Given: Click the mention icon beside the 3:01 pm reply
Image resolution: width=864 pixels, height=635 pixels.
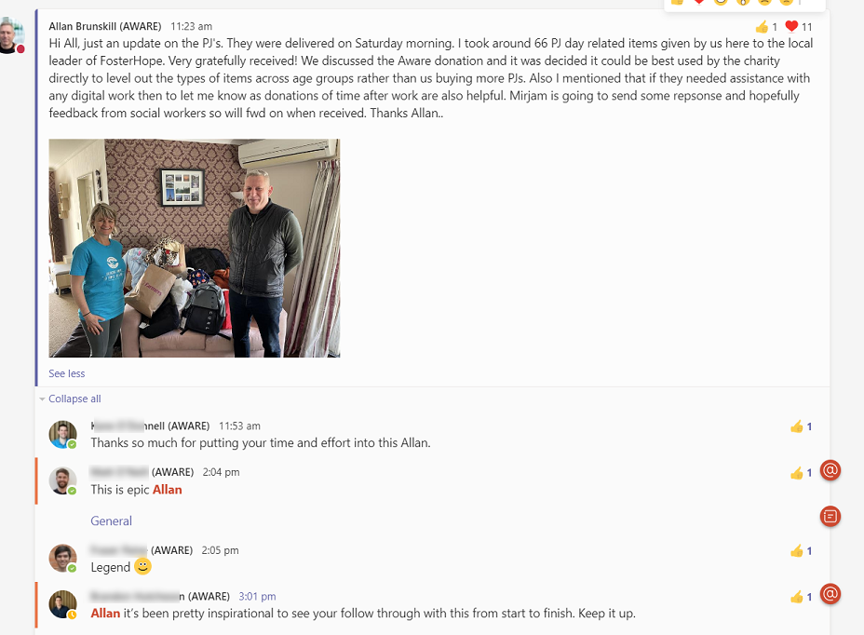Looking at the screenshot, I should click(830, 594).
